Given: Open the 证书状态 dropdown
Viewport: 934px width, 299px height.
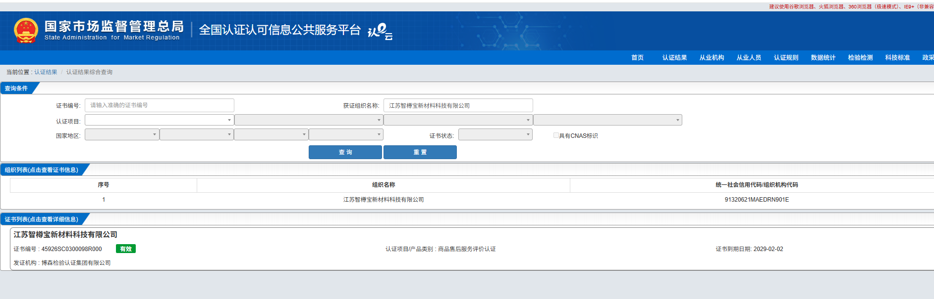Looking at the screenshot, I should tap(495, 134).
